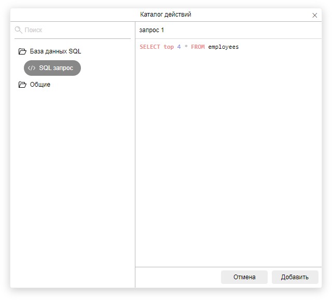
Task: Focus the Поиск search field
Action: 73,30
